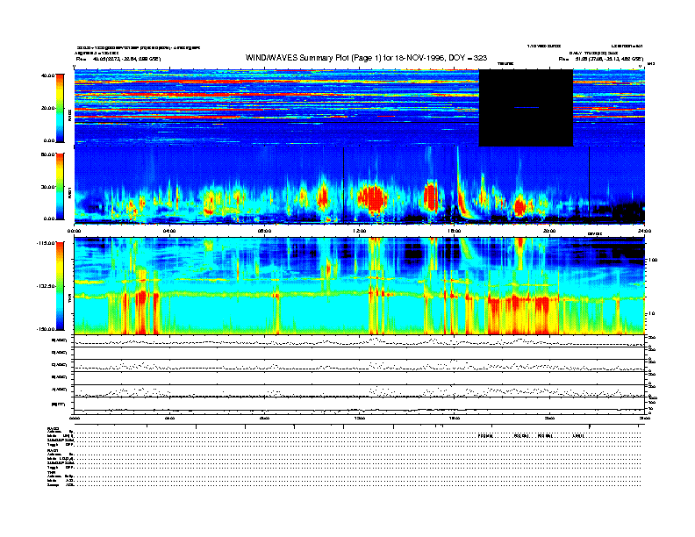Select the 12:00 time axis label under RAD1

pos(359,230)
